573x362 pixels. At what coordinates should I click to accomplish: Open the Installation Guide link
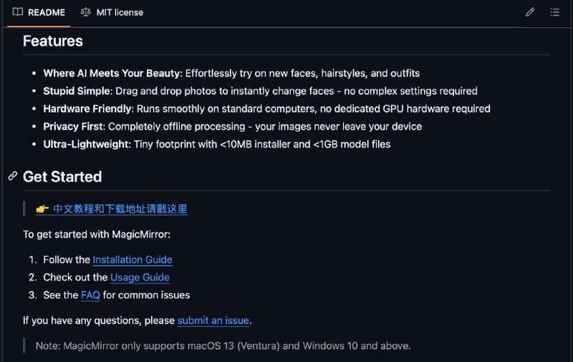(133, 260)
